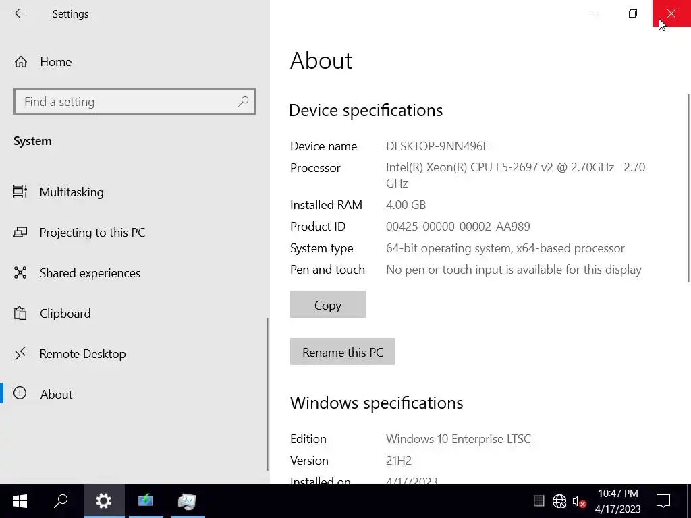Viewport: 691px width, 518px height.
Task: Restore down the Settings window
Action: (633, 13)
